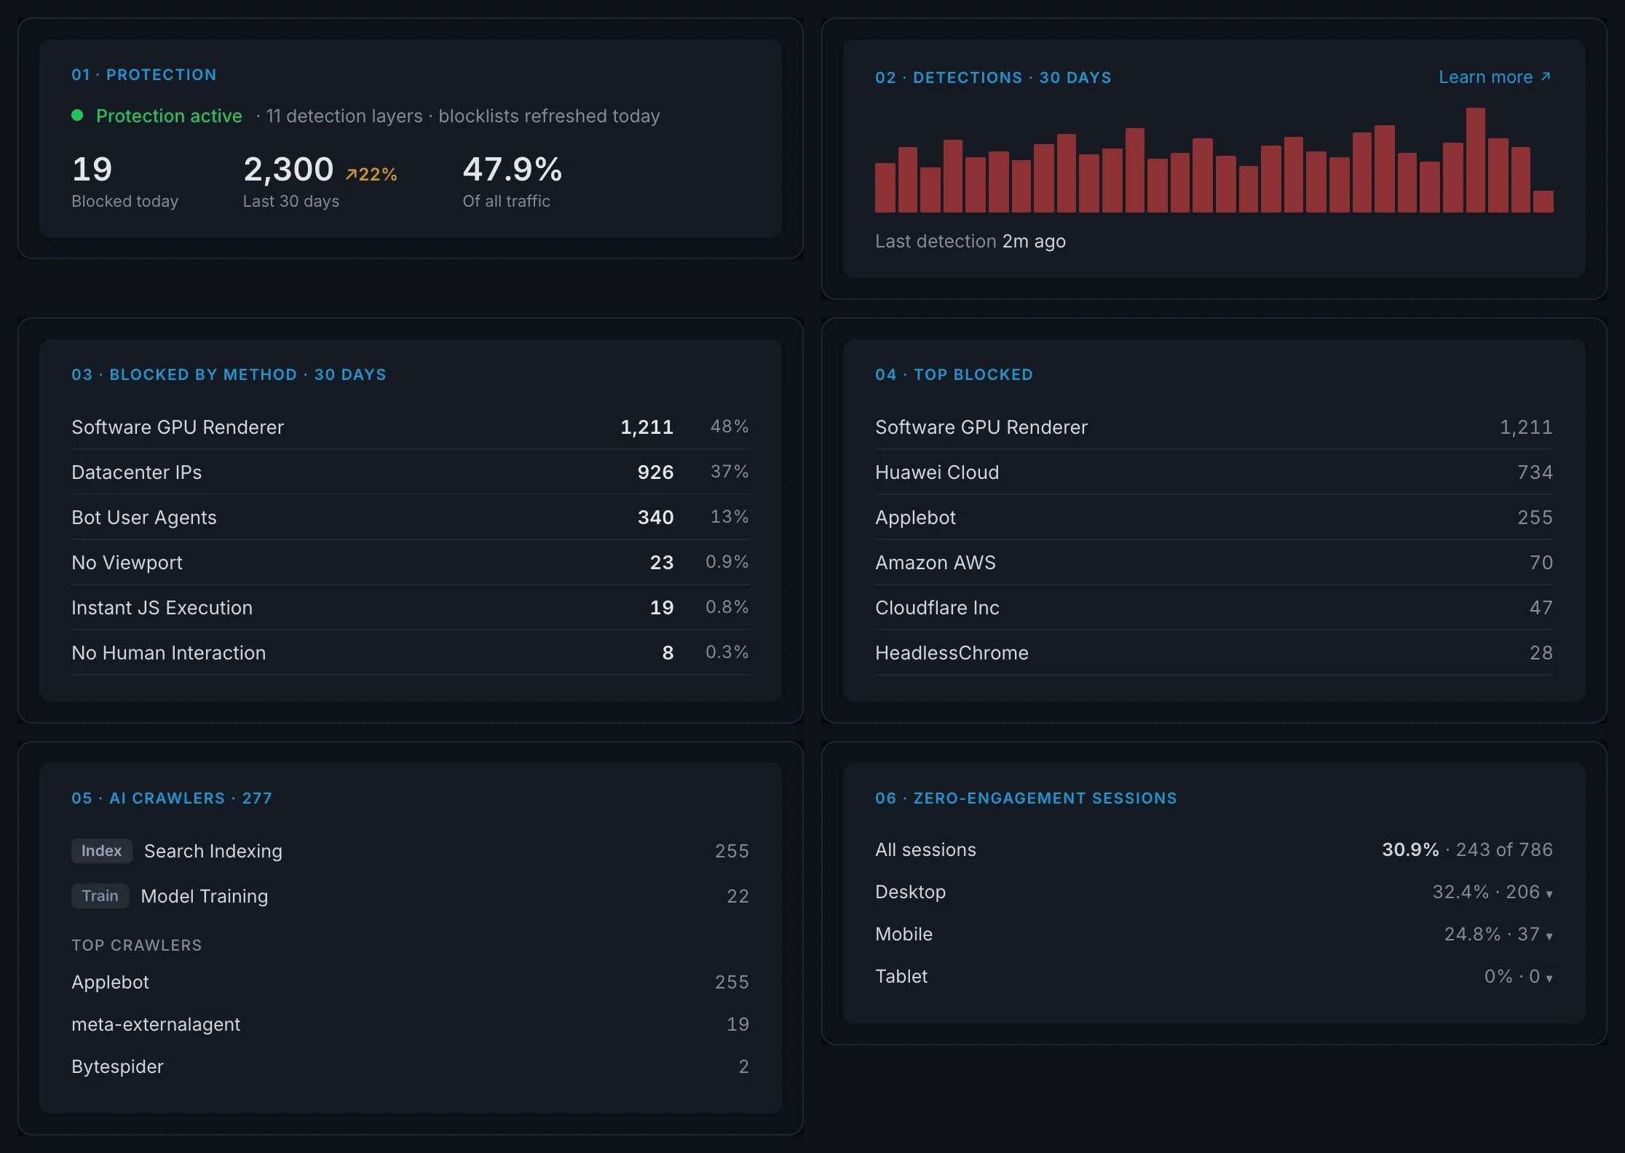1625x1153 pixels.
Task: Click the Amazon AWS entry
Action: coord(1214,562)
